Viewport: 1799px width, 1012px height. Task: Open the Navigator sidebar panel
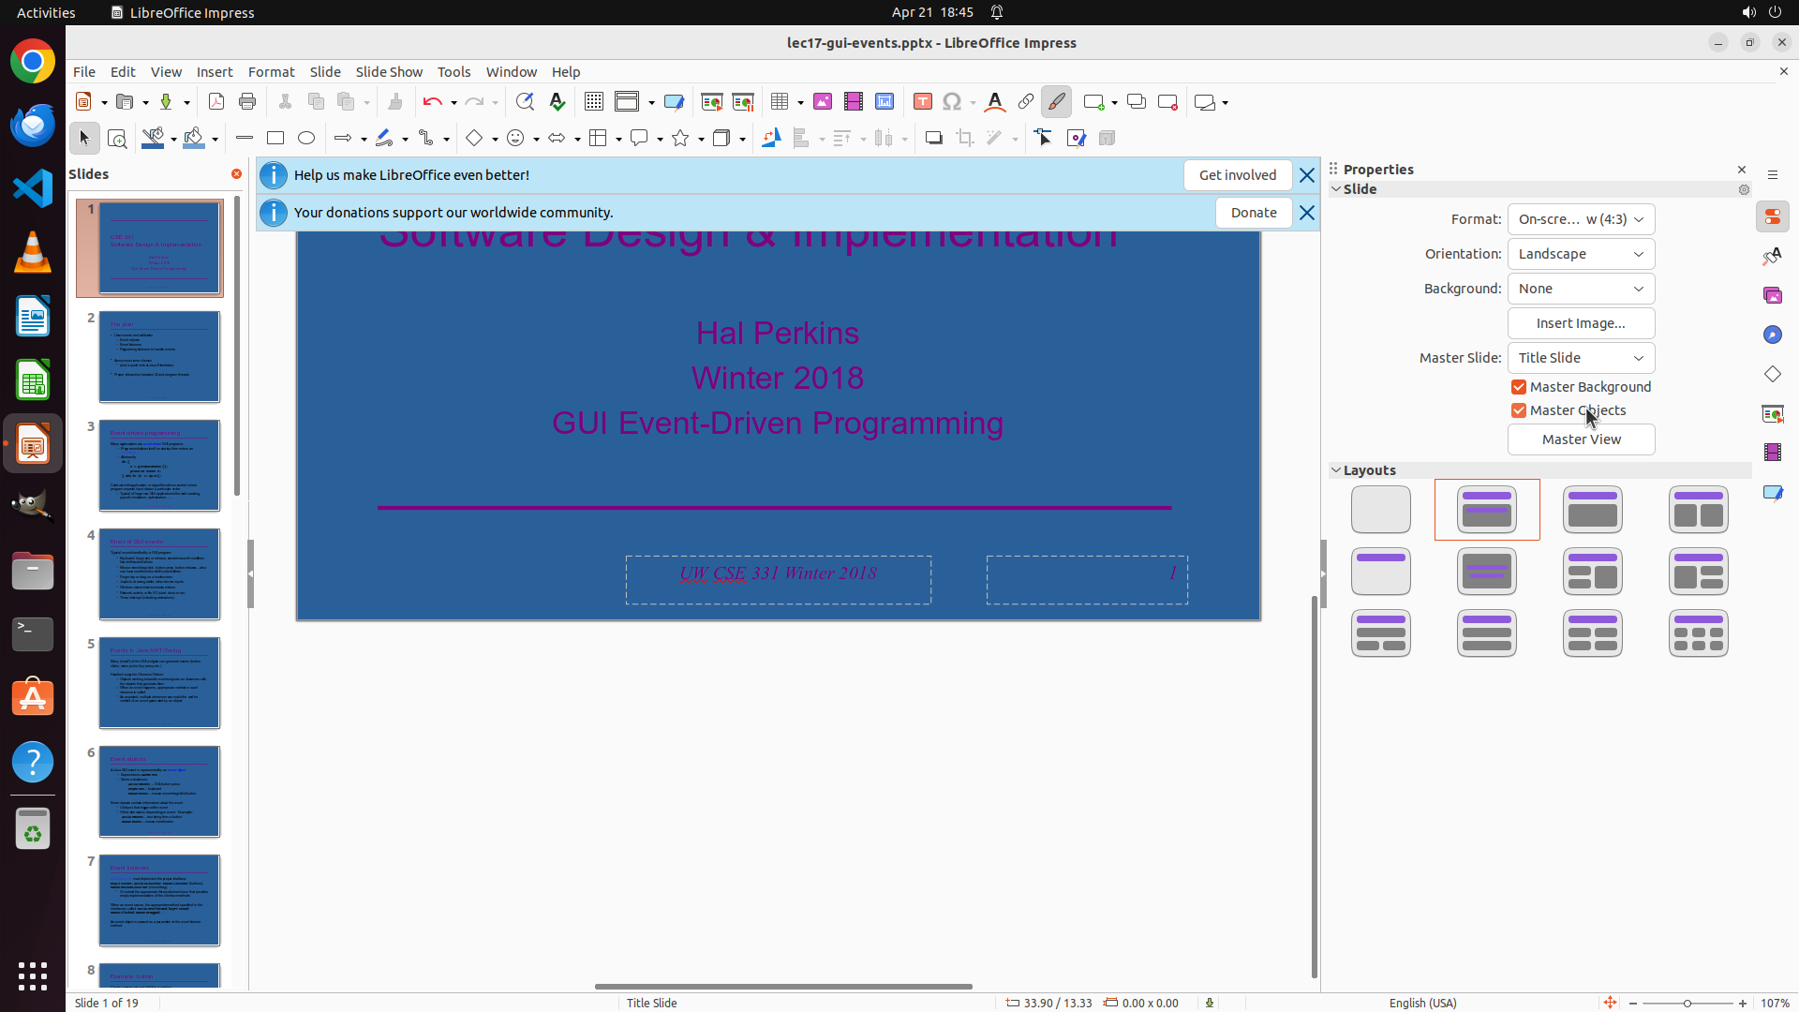[x=1773, y=335]
